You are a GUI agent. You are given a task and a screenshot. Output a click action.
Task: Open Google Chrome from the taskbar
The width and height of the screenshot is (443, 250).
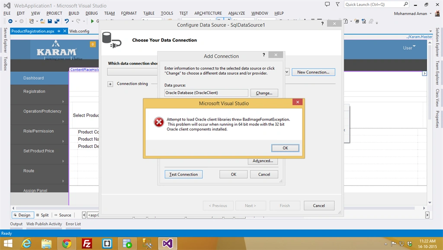[67, 243]
